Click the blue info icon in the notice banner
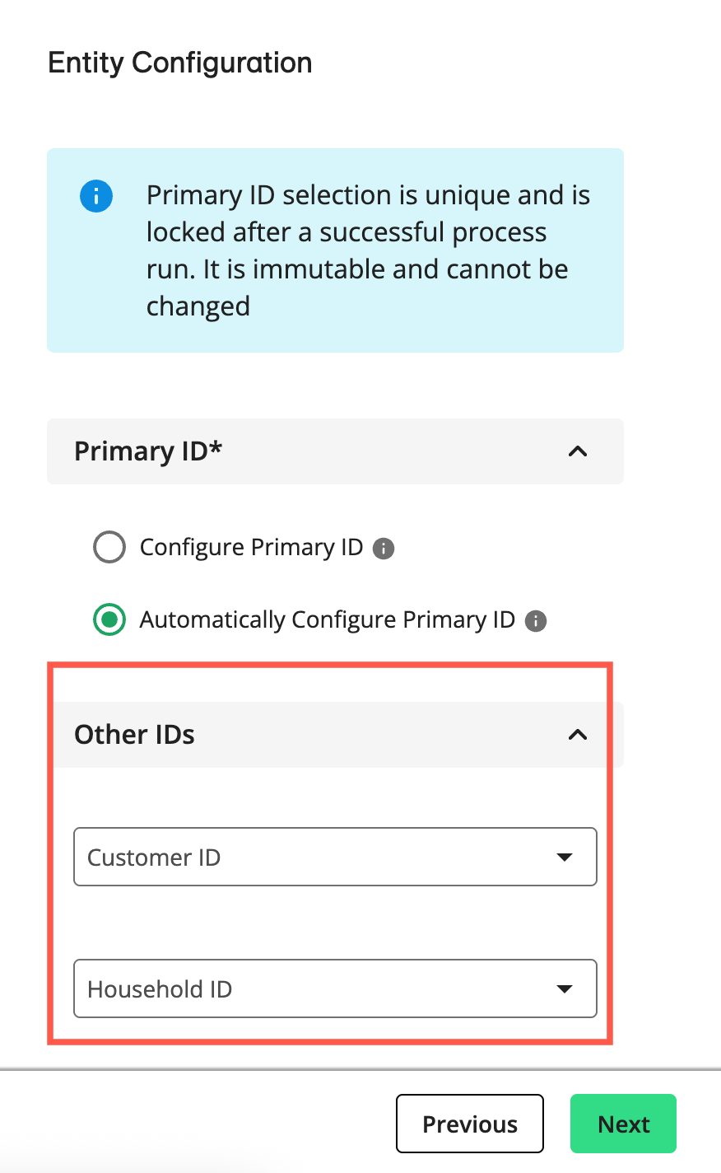Image resolution: width=721 pixels, height=1173 pixels. [x=96, y=196]
